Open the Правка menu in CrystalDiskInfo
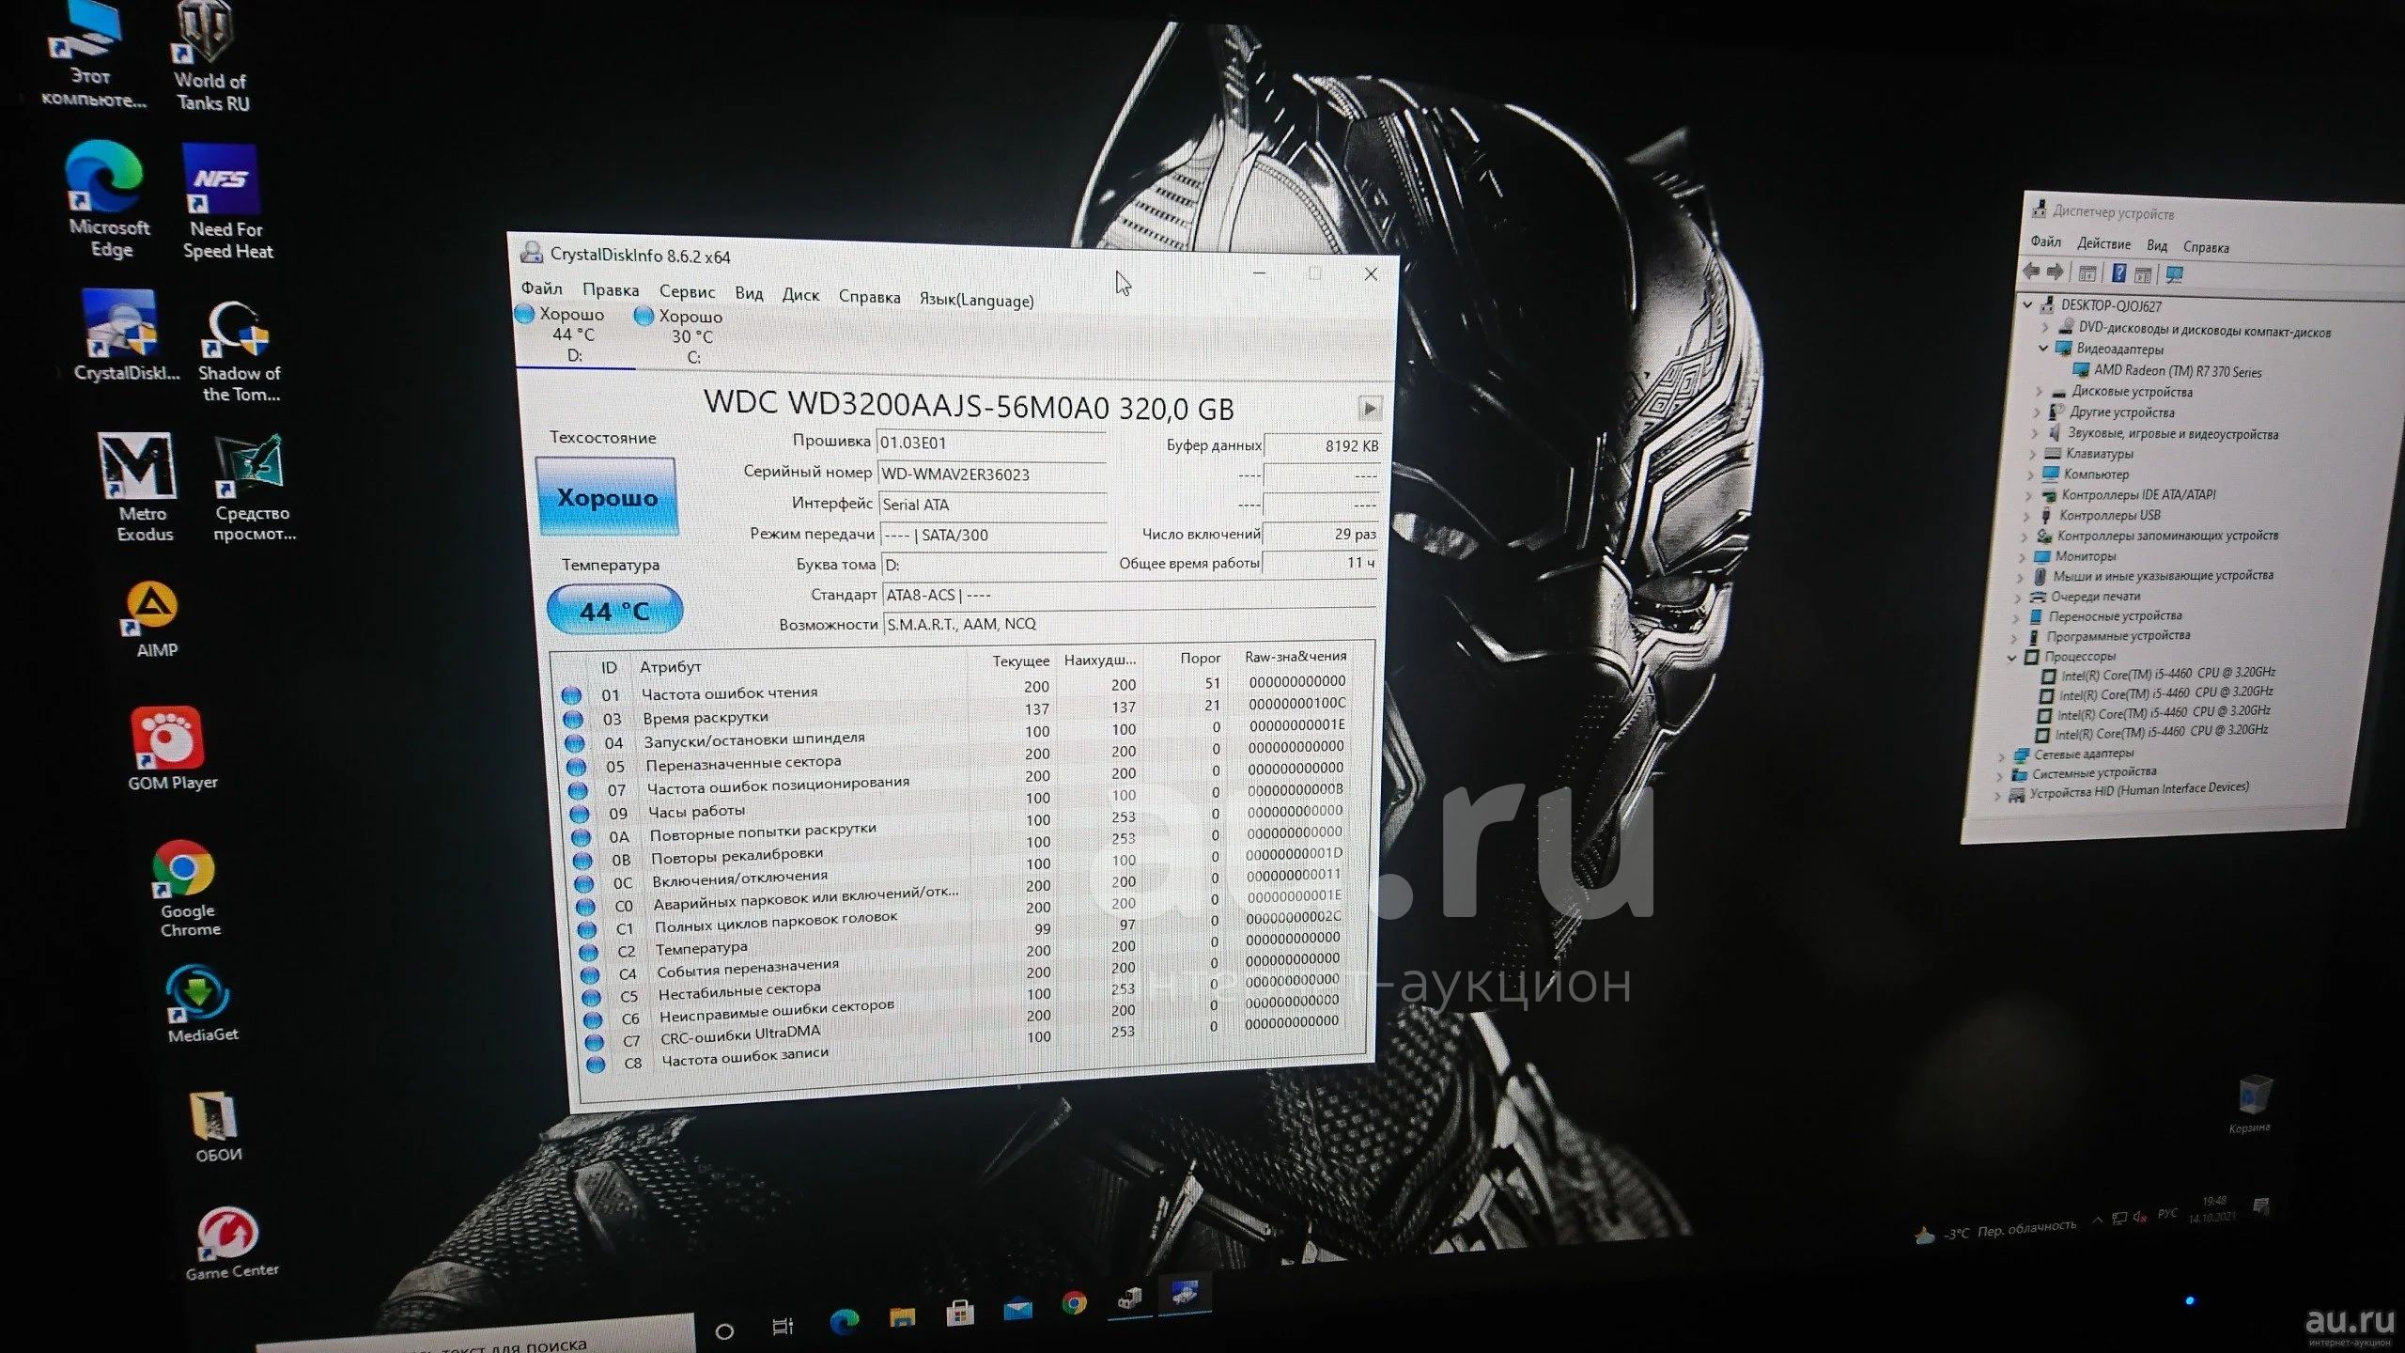 point(610,289)
